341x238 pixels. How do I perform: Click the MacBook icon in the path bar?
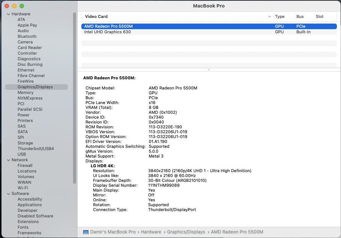pos(86,232)
